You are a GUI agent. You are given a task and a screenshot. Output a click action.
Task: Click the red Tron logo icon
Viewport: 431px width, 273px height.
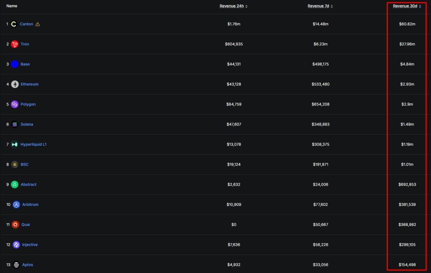click(x=15, y=44)
